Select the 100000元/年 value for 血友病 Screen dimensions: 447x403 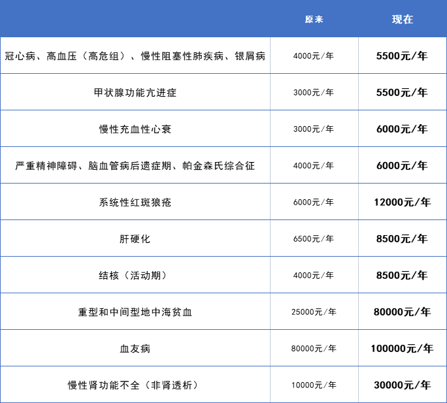[403, 349]
